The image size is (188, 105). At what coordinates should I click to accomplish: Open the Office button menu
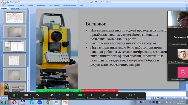click(x=3, y=3)
